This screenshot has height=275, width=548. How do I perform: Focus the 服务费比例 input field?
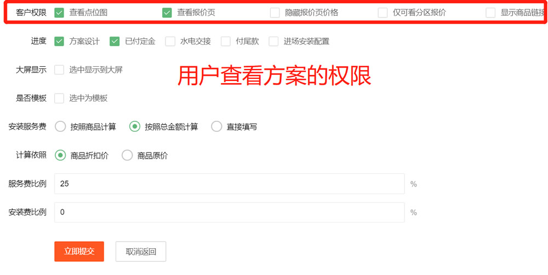[229, 184]
